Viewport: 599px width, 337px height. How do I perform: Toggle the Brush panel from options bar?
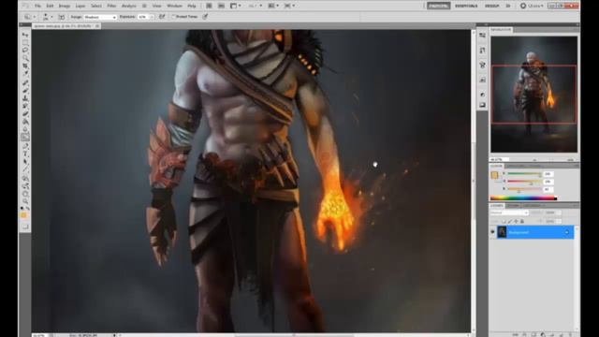[x=62, y=17]
